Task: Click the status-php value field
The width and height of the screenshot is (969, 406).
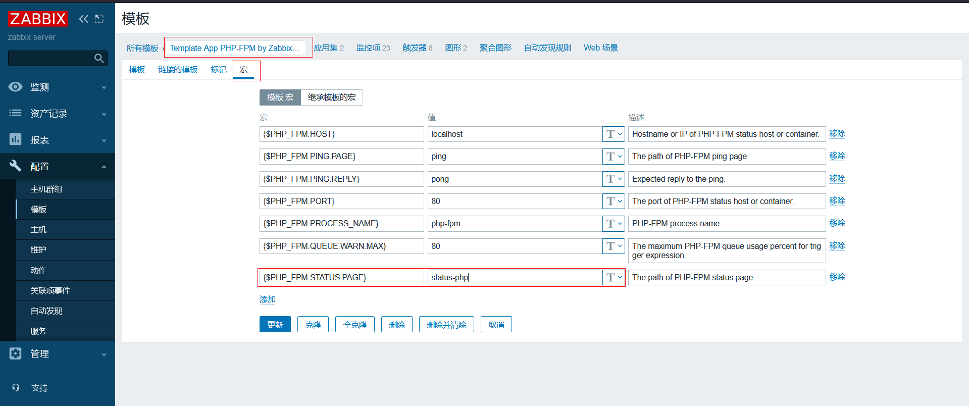Action: coord(515,277)
